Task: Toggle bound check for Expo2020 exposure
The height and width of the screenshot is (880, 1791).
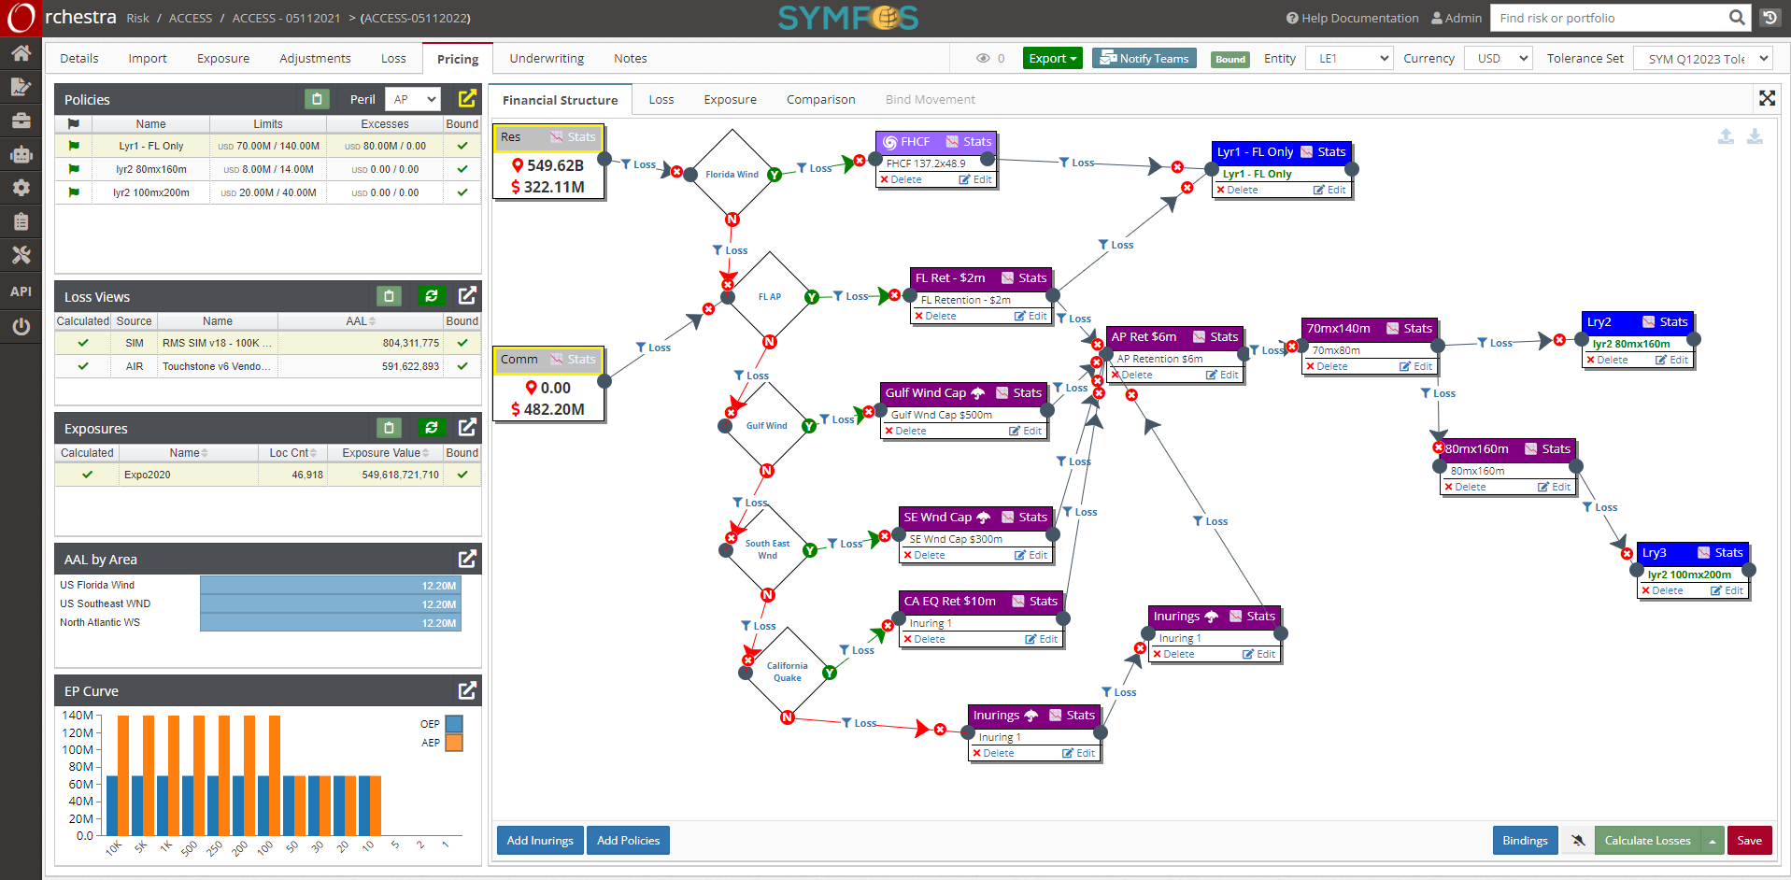Action: tap(462, 475)
